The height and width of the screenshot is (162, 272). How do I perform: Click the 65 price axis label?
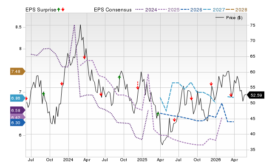252,56
